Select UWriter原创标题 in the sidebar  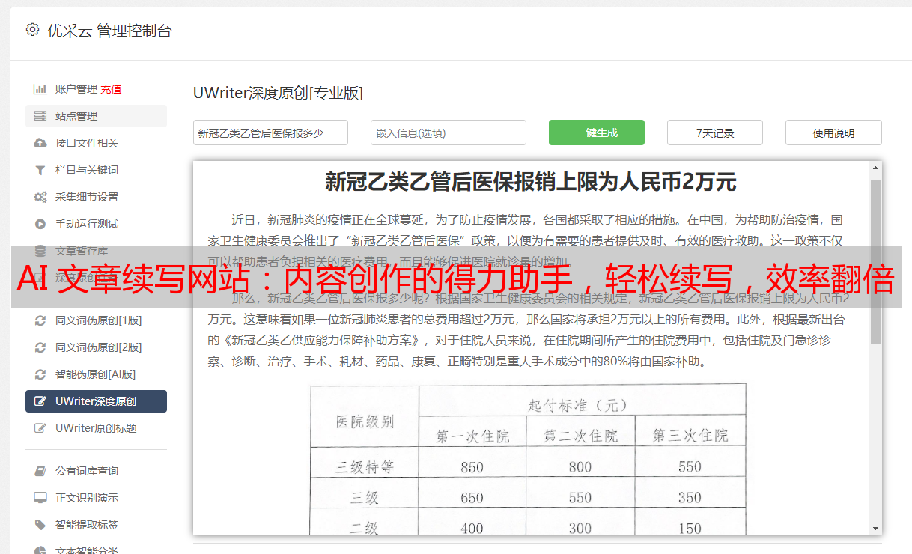tap(96, 428)
